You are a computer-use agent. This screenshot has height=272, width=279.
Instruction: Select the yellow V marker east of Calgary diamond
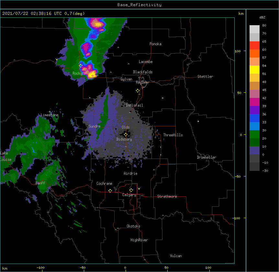pyautogui.click(x=139, y=189)
